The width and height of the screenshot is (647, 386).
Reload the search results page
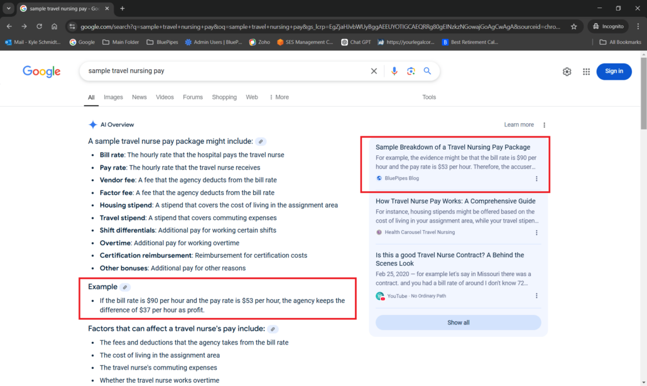(39, 26)
